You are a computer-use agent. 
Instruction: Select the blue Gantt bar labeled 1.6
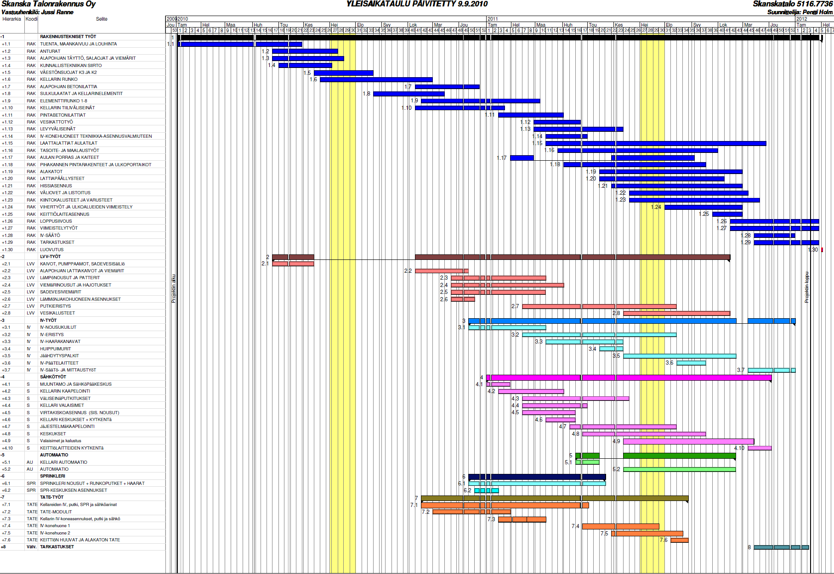point(376,79)
